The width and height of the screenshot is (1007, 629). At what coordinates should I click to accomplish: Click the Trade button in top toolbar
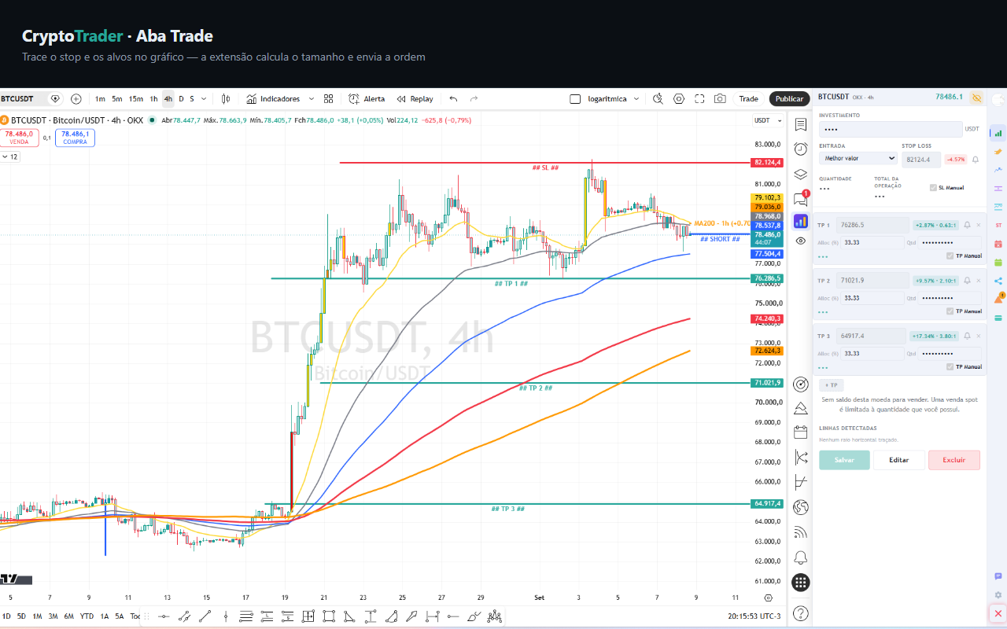[x=748, y=99]
